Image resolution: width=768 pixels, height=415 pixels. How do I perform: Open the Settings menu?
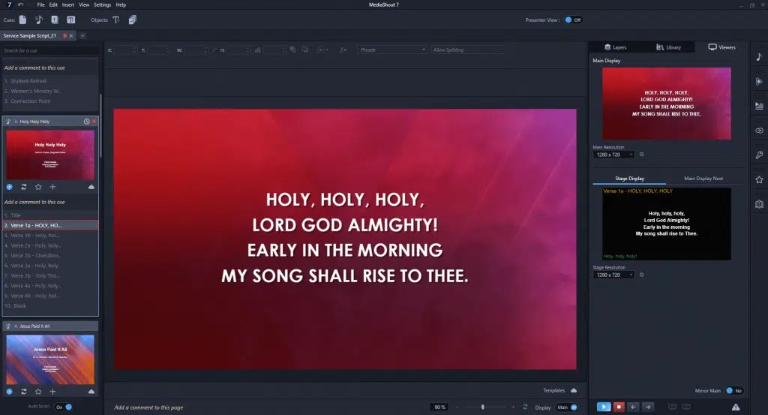tap(102, 5)
